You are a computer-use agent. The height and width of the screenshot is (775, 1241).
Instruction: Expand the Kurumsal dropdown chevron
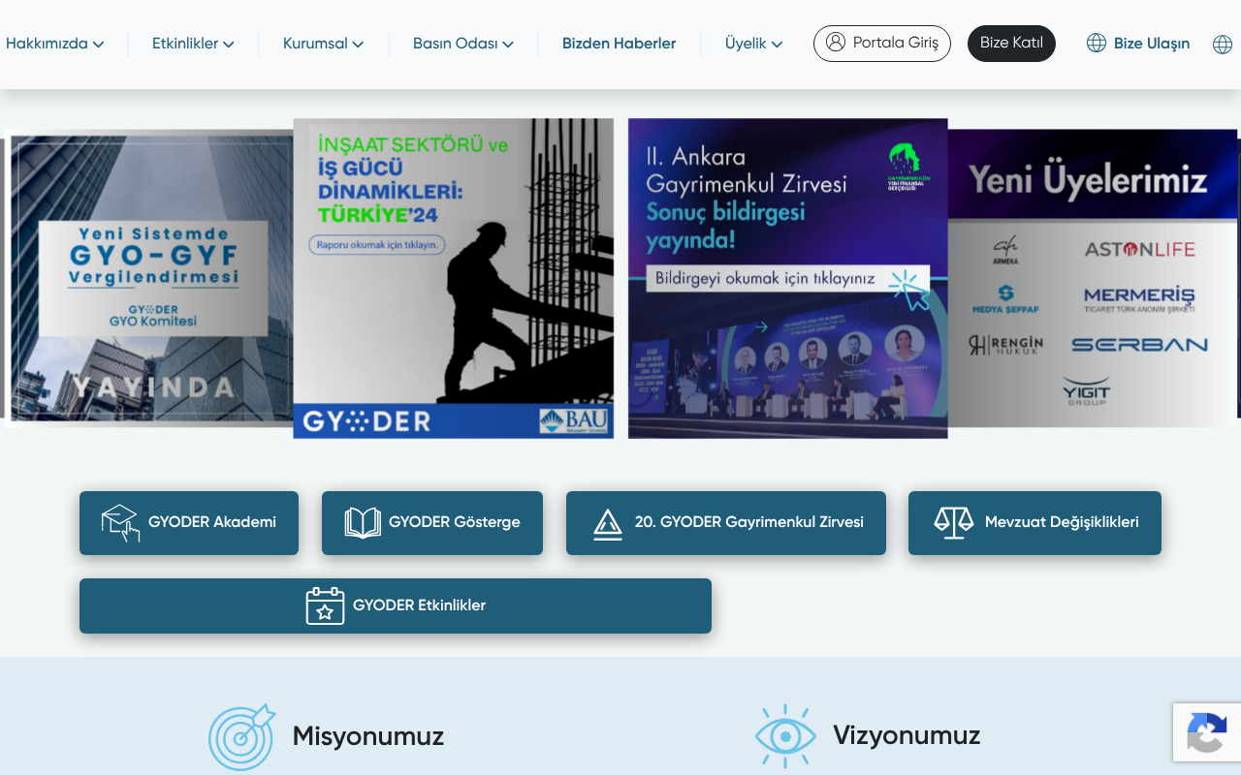point(358,45)
